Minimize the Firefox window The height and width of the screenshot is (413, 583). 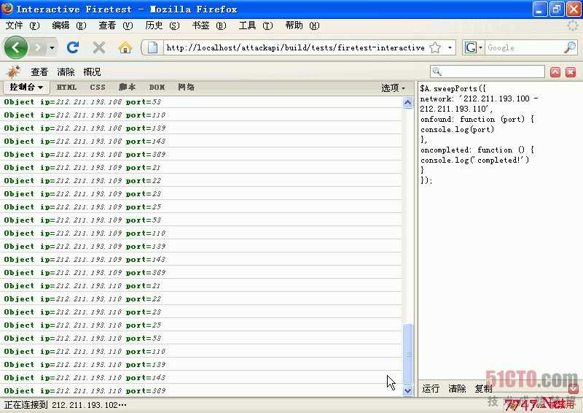coord(539,9)
